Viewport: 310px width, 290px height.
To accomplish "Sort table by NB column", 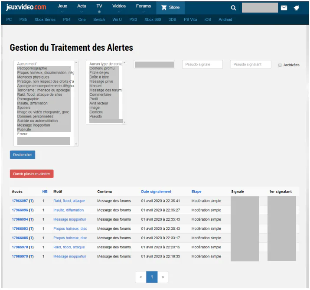I will tap(45, 192).
